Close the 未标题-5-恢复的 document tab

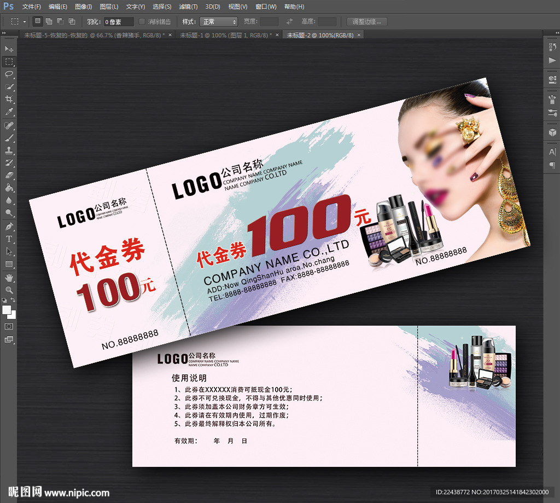tap(170, 34)
